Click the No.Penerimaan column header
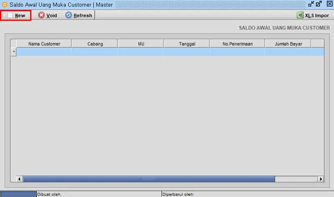This screenshot has width=334, height=197. click(x=237, y=44)
